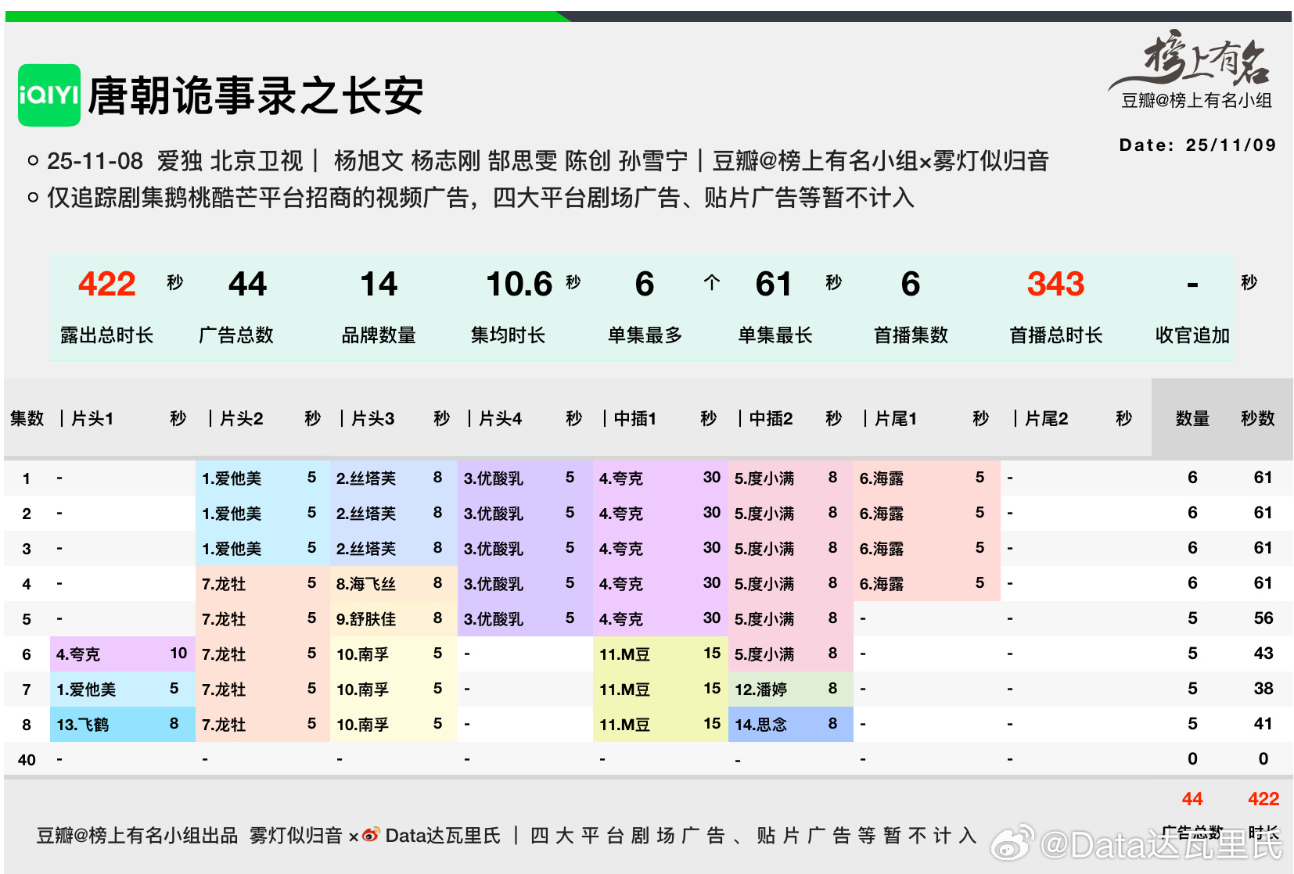Click the episode number 40 row label

(x=27, y=760)
